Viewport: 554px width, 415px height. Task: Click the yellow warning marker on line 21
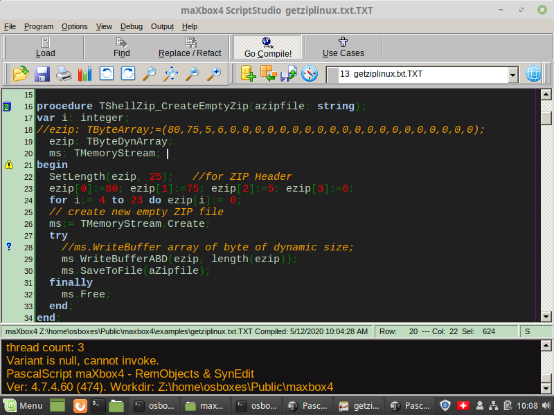pos(9,165)
